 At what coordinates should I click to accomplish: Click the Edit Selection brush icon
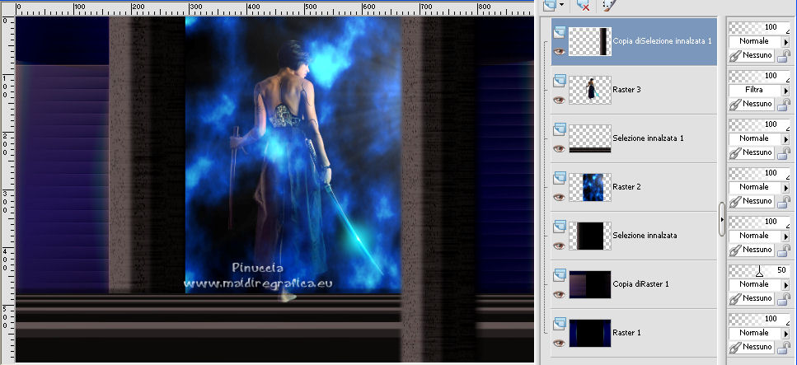point(608,5)
